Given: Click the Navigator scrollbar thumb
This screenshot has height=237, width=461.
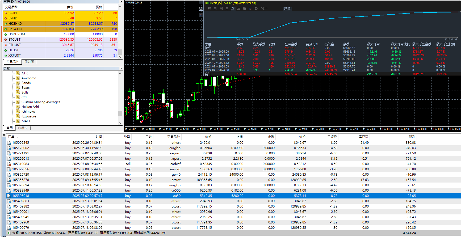Looking at the screenshot, I should 120,113.
